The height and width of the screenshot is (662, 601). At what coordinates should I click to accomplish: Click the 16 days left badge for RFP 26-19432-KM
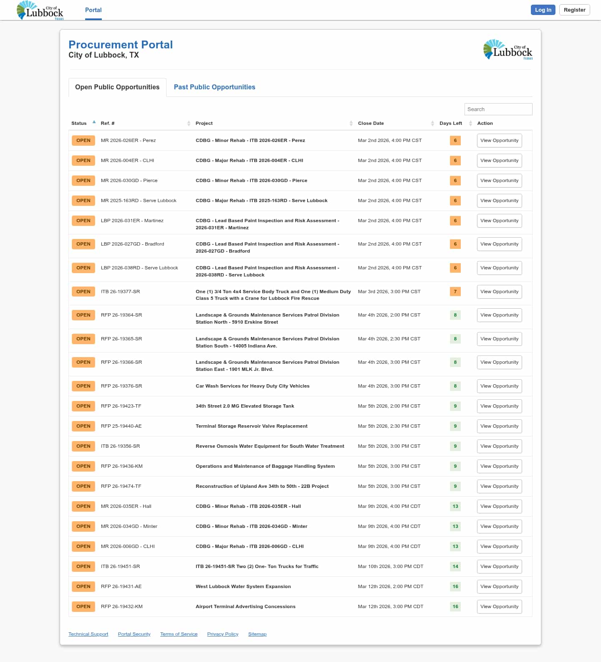[455, 606]
